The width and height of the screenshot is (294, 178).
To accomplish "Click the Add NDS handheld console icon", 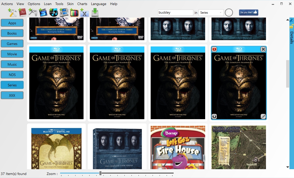I will click(64, 13).
